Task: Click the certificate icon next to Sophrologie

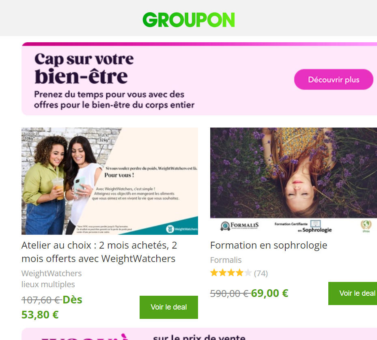Action: pos(315,223)
